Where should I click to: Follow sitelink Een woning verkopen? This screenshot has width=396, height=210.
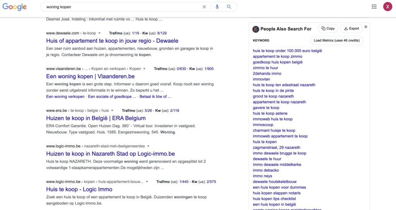point(65,97)
